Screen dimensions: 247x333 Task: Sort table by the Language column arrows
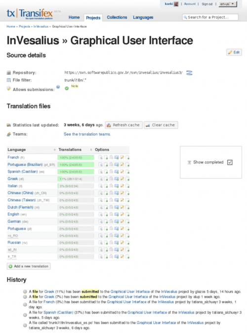pos(54,150)
